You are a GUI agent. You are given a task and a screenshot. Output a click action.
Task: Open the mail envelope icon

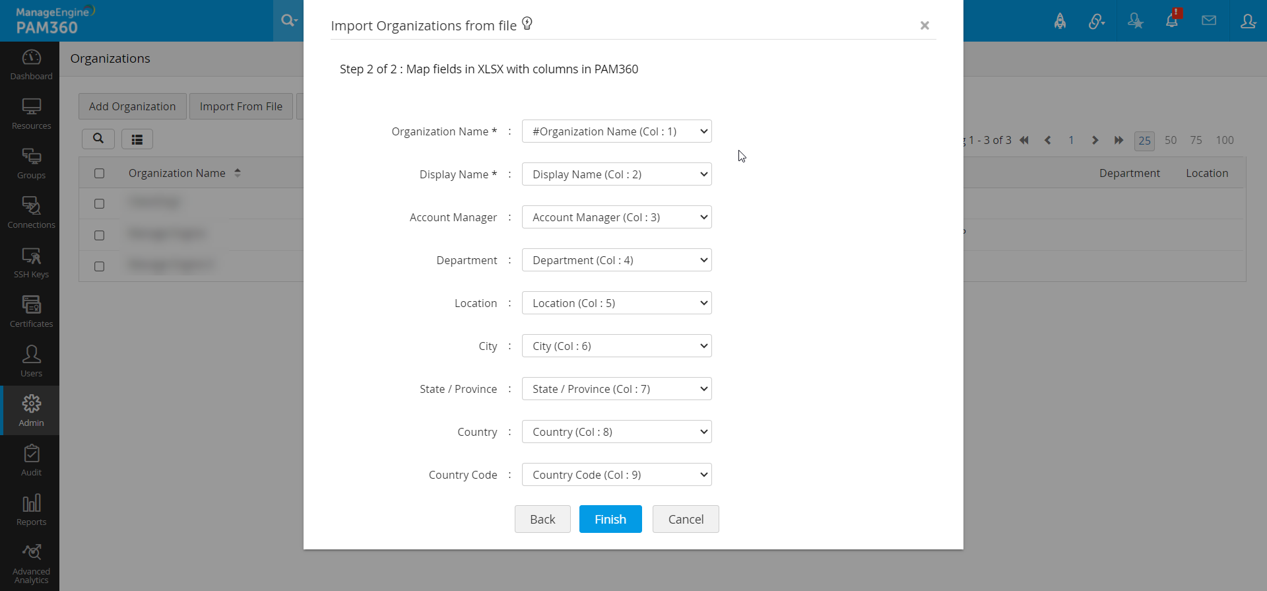tap(1209, 20)
